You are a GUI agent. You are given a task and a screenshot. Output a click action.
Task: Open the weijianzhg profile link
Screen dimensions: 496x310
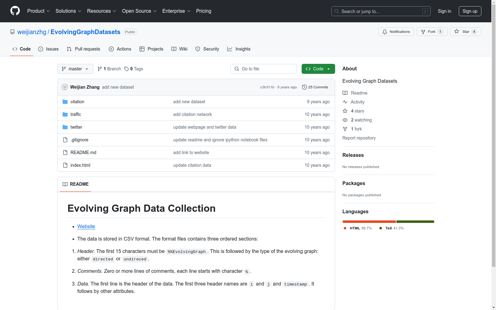tap(32, 32)
